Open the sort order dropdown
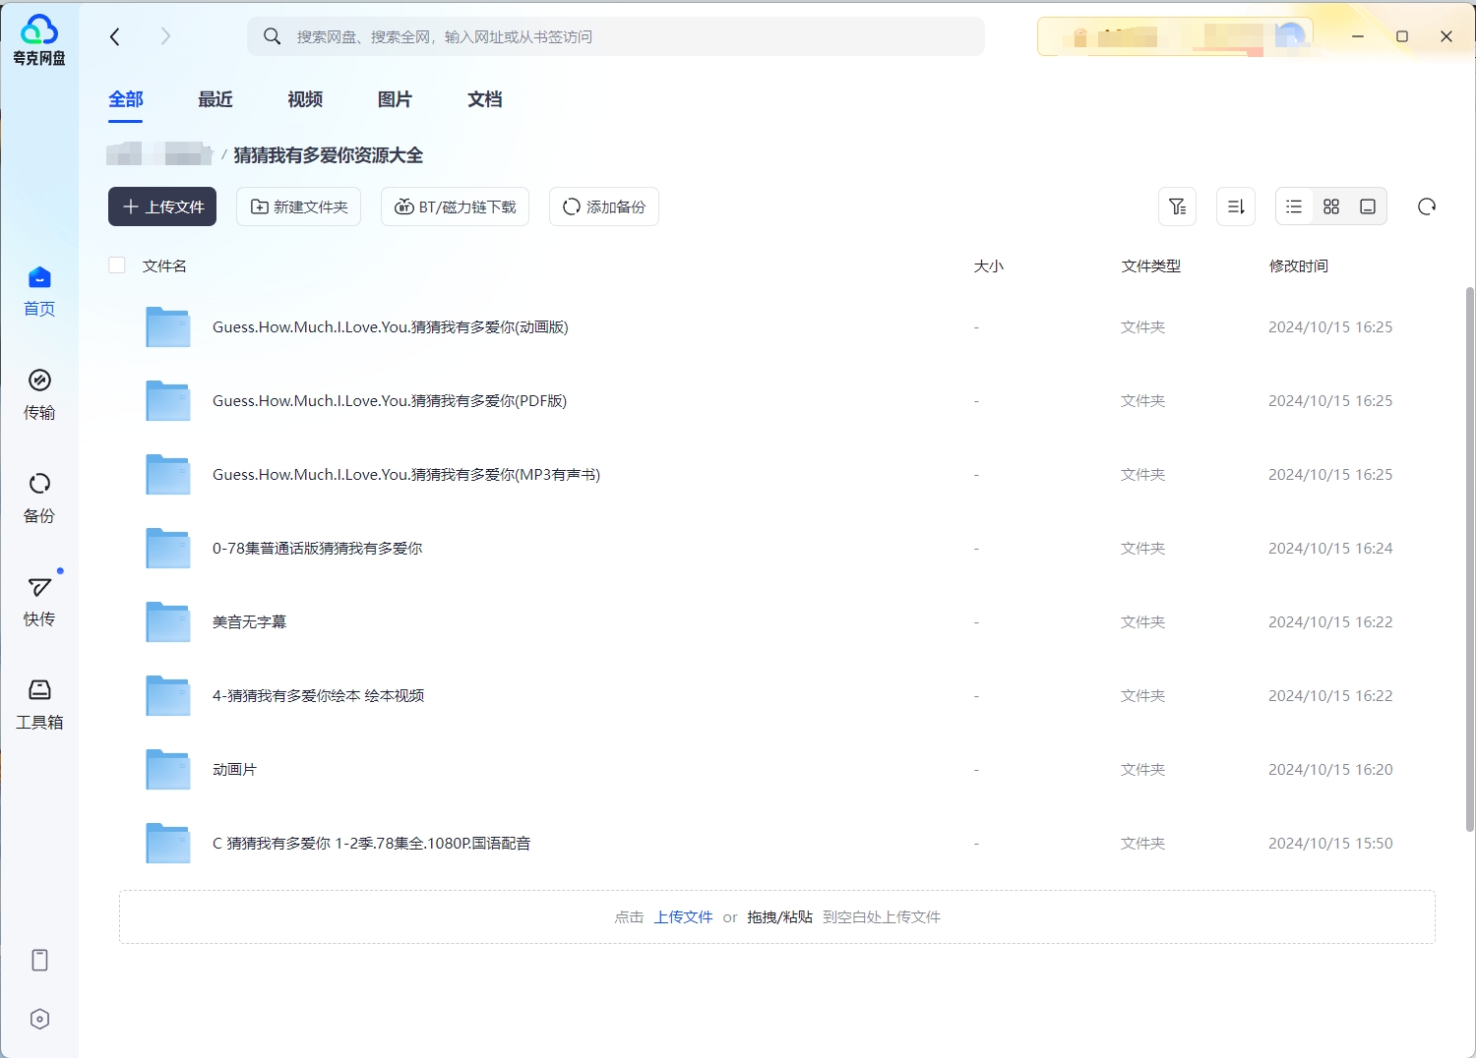 [x=1236, y=206]
